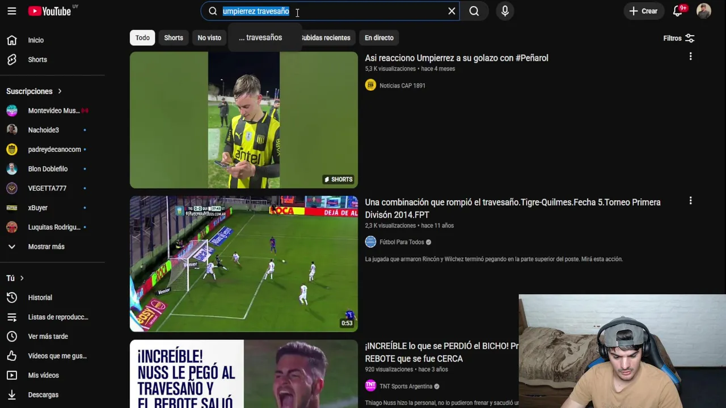726x408 pixels.
Task: Click Inicio home icon
Action: coord(12,40)
